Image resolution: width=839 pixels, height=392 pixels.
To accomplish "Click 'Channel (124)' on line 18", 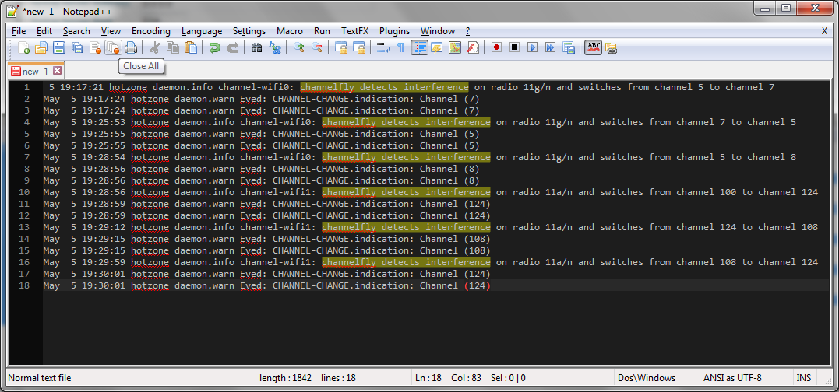I will 455,285.
